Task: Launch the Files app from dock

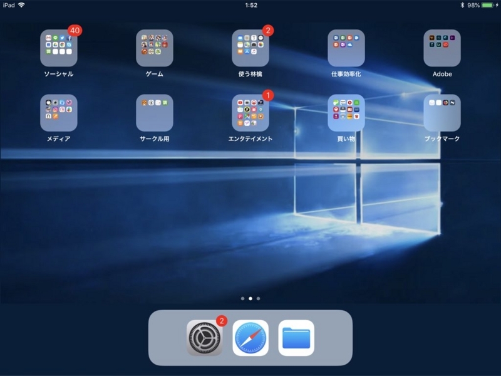Action: pos(296,338)
